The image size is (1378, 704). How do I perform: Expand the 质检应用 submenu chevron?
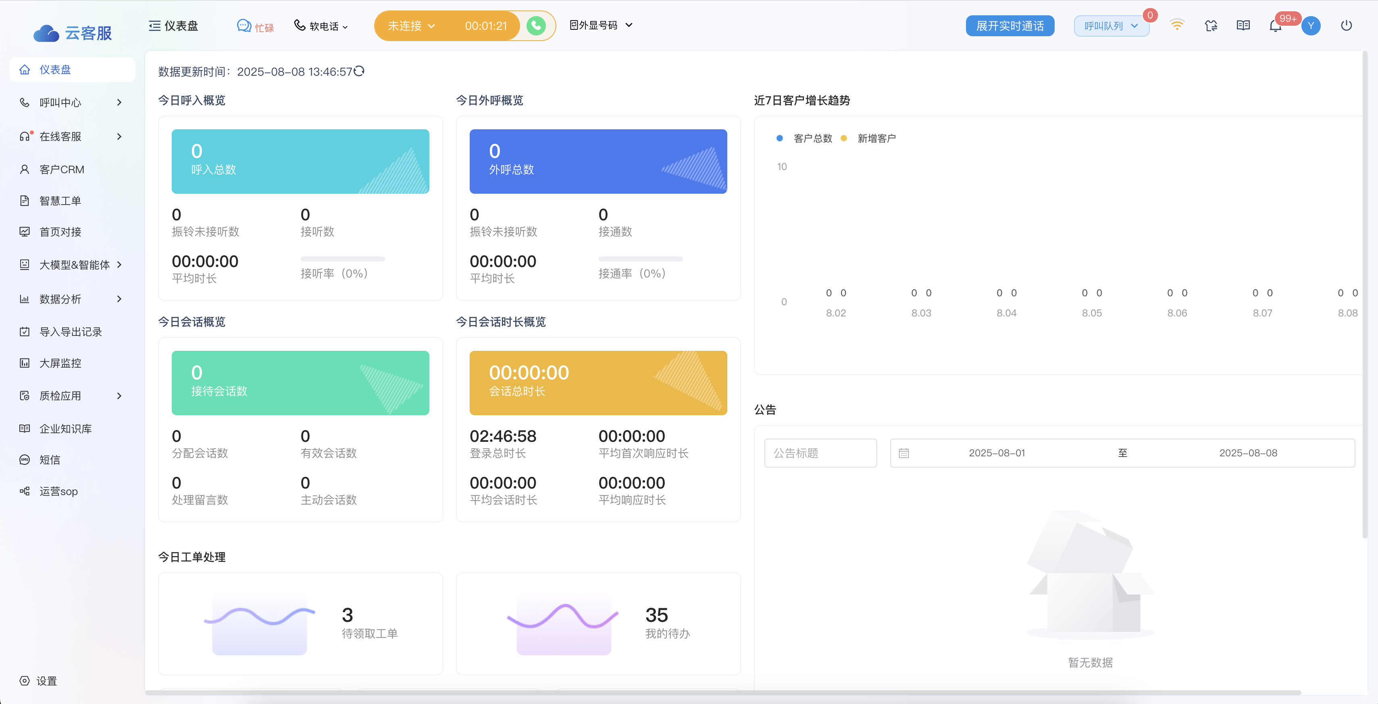coord(119,395)
